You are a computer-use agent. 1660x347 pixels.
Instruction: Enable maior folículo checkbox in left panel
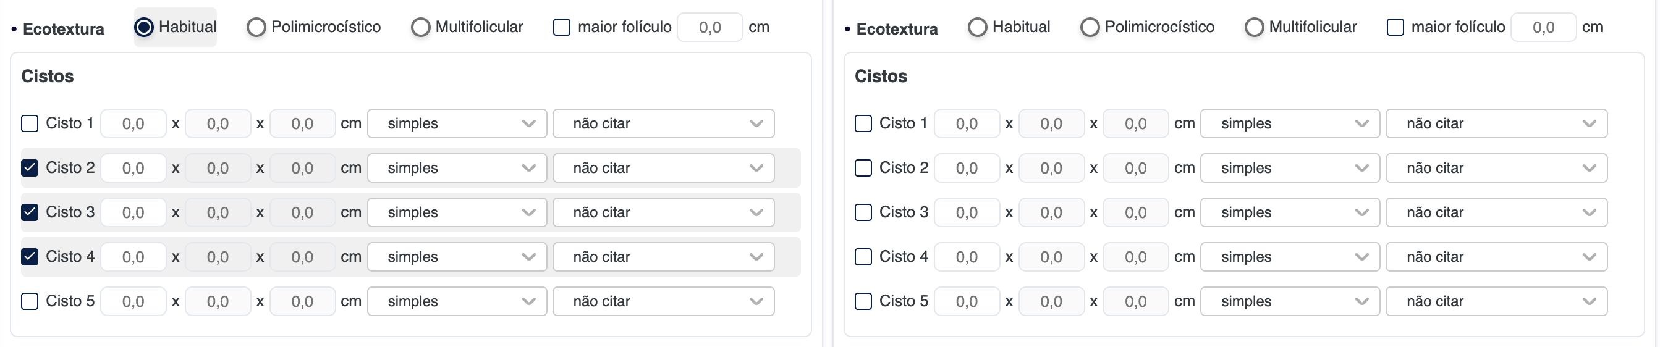click(561, 27)
